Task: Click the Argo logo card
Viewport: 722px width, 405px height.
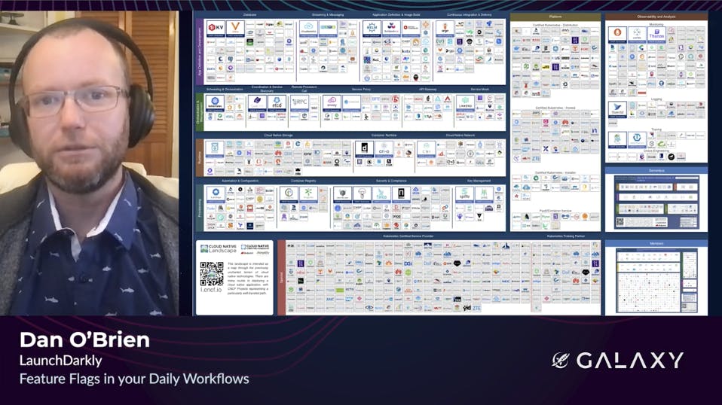Action: click(445, 29)
